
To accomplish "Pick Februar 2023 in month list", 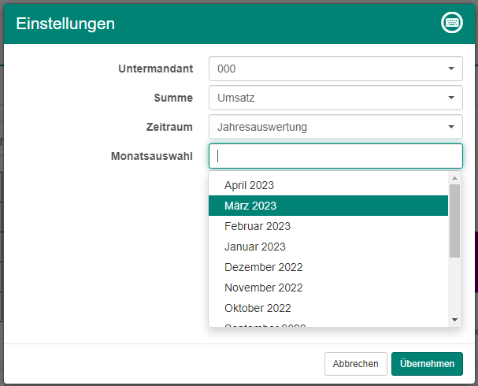I will (x=257, y=226).
